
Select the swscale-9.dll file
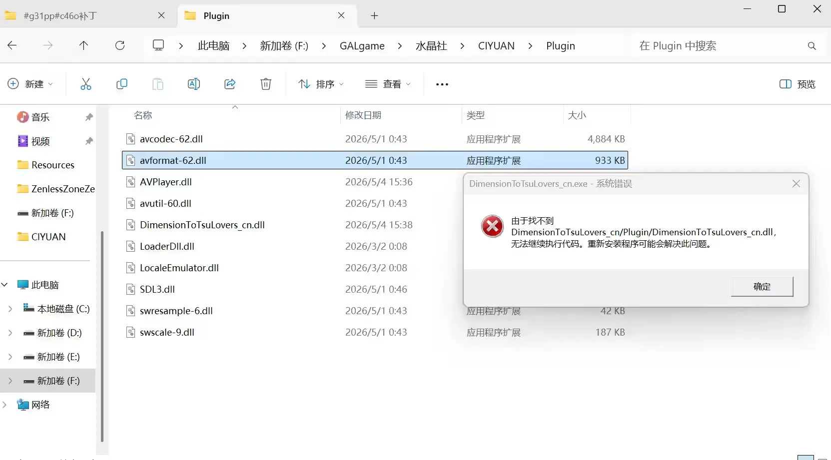[167, 332]
